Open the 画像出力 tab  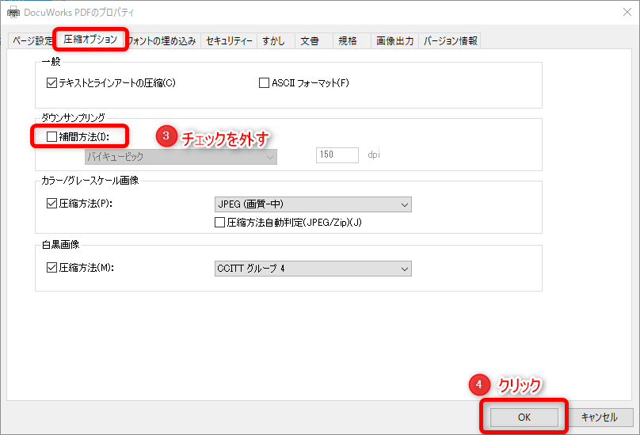[394, 40]
